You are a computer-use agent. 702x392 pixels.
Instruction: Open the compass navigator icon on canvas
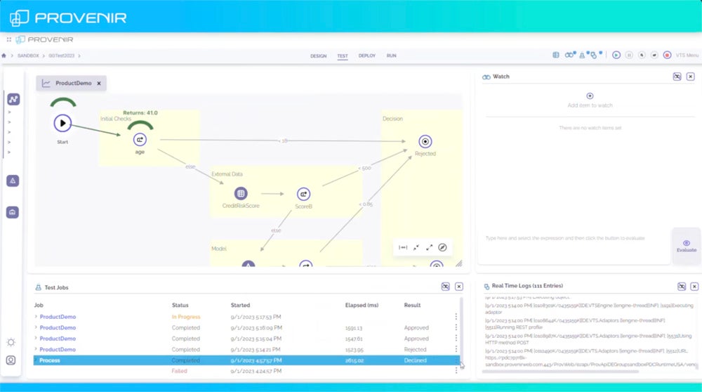[442, 247]
